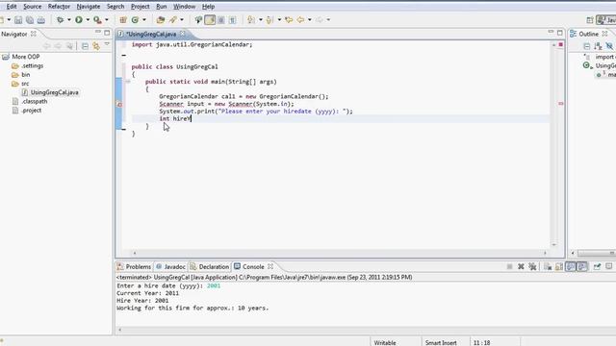Screen dimensions: 616x346
Task: Toggle Link with Editor in Navigator
Action: click(96, 46)
